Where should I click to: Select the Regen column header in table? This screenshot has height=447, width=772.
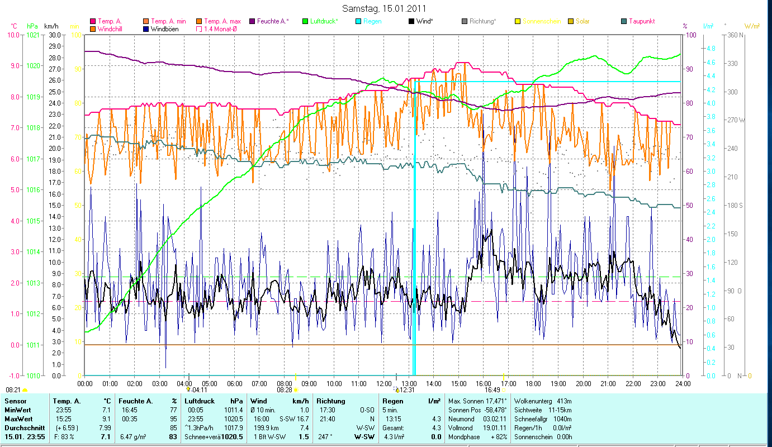pyautogui.click(x=392, y=401)
